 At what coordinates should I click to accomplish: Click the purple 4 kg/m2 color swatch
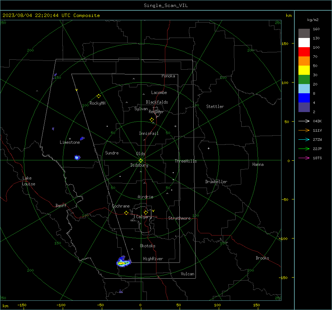tap(304, 107)
